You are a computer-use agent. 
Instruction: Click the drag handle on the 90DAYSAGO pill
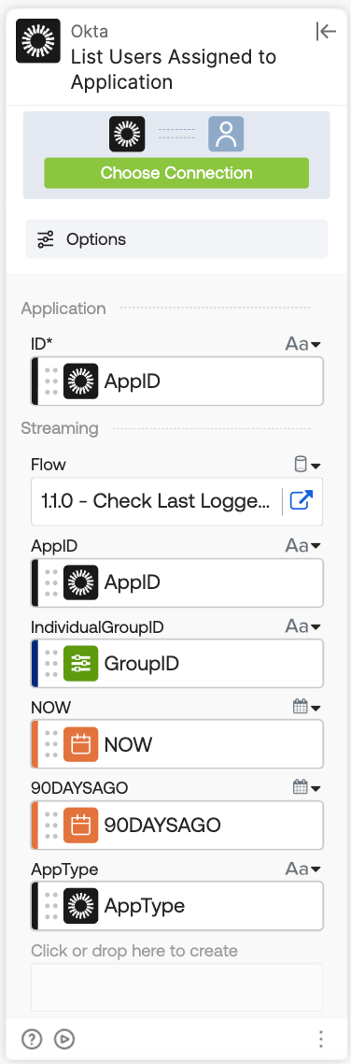[x=50, y=826]
